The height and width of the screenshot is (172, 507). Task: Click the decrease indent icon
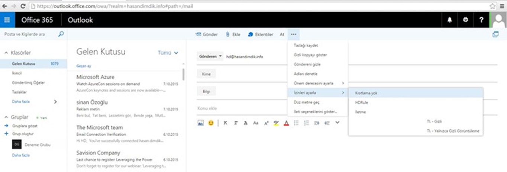coord(317,123)
